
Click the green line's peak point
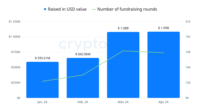point(123,51)
